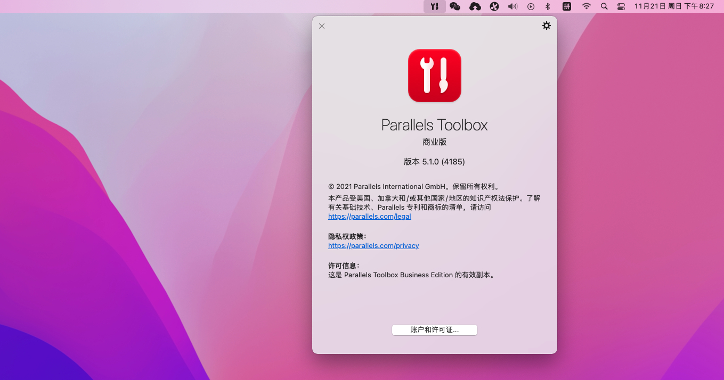Open the Bluetooth status menu
This screenshot has height=380, width=724.
[548, 6]
